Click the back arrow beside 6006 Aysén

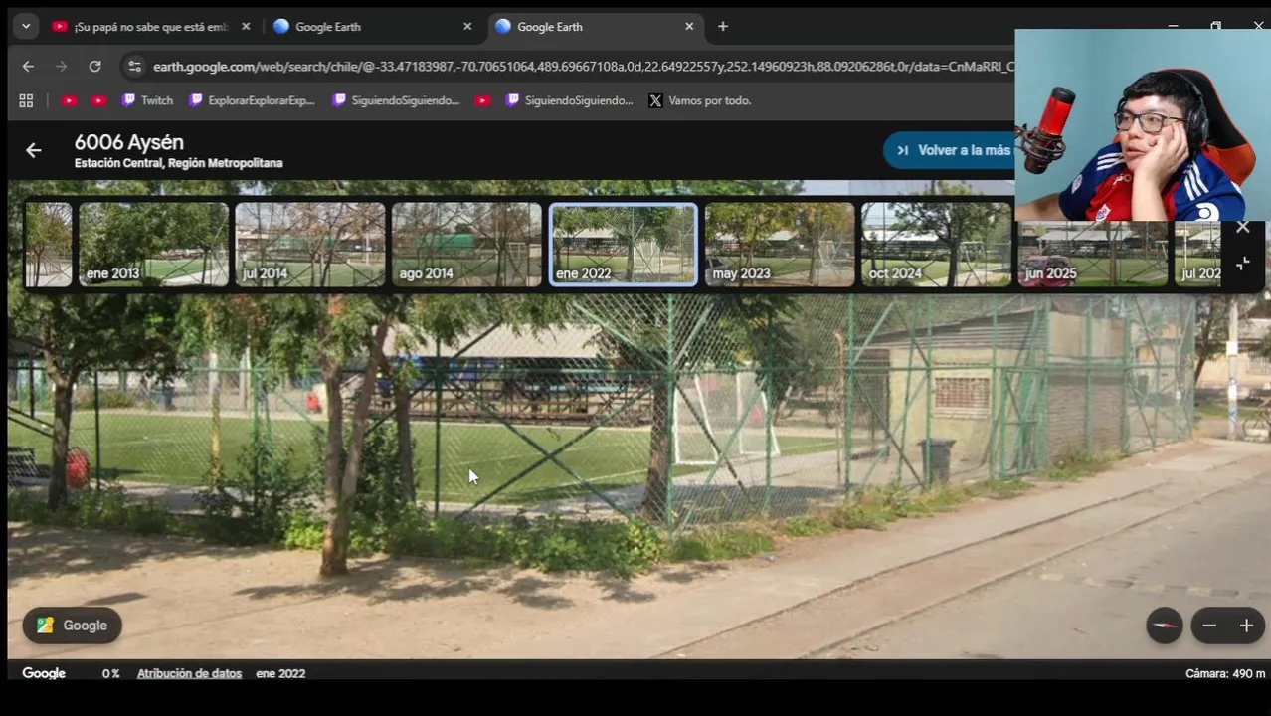click(33, 150)
